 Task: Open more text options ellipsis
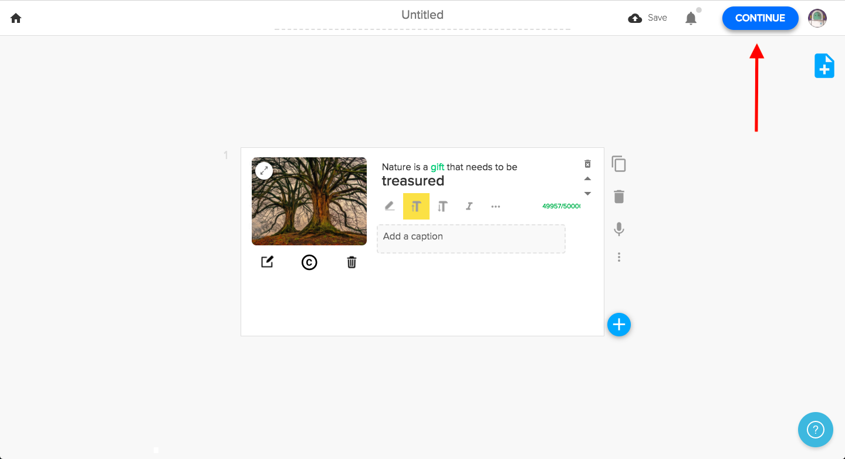495,207
